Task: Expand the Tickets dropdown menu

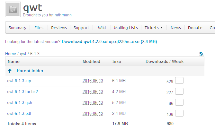Action: 153,28
